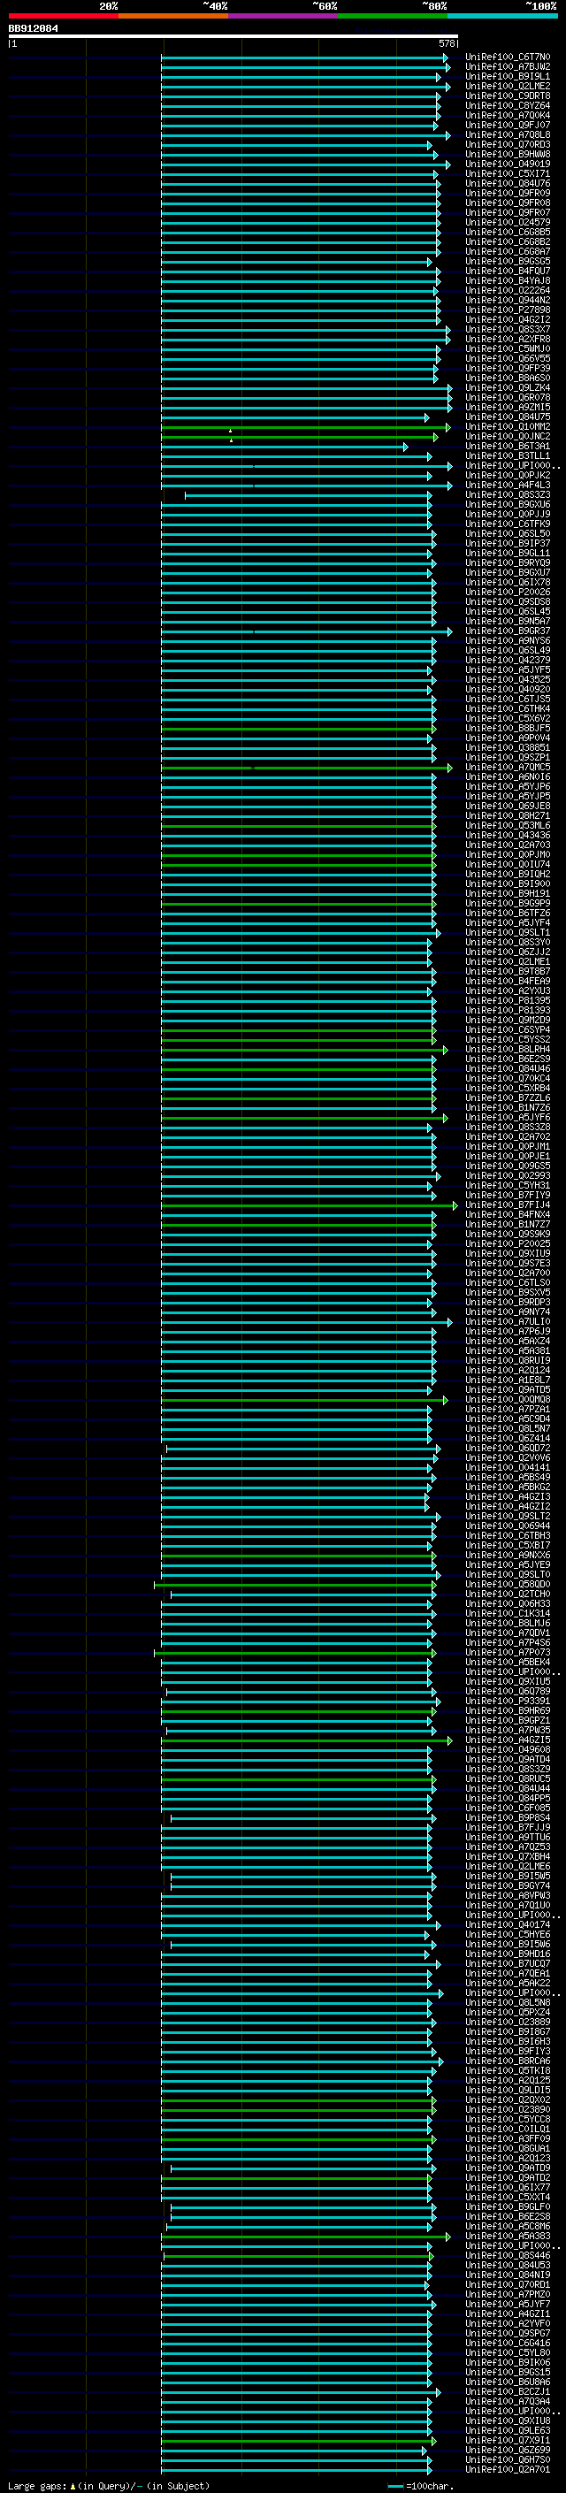Select the UniRef100_B9HWW8 label
The image size is (566, 2493).
(508, 154)
